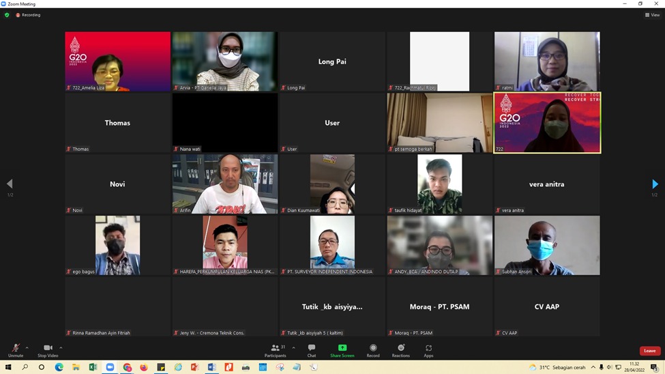
Task: Toggle meeting recording with Record button
Action: click(x=373, y=350)
